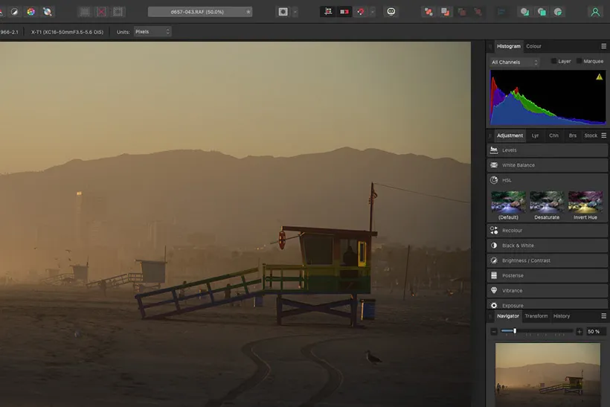
Task: Open the Units Pixels dropdown
Action: click(x=152, y=32)
